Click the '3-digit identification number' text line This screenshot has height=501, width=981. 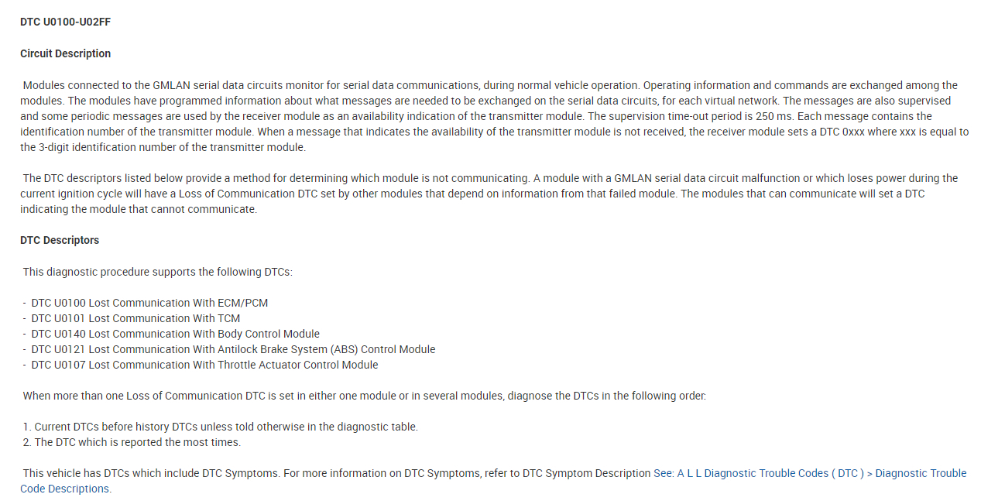pos(163,147)
